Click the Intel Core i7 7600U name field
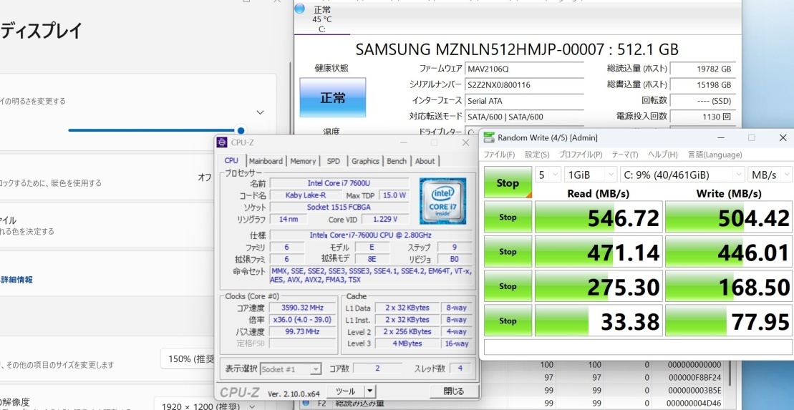This screenshot has width=794, height=410. (339, 182)
